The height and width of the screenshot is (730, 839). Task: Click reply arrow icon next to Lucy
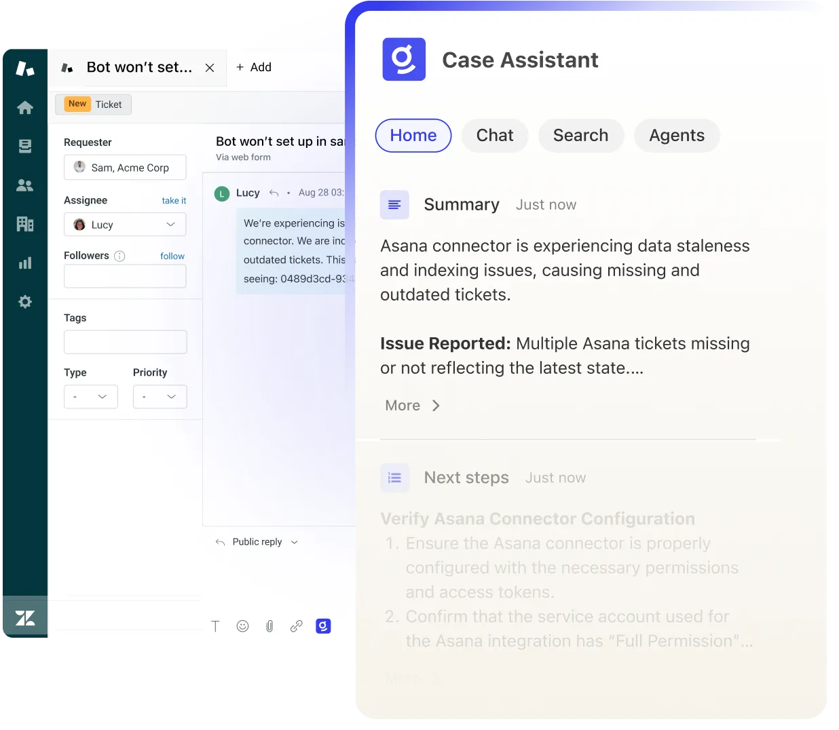click(274, 193)
